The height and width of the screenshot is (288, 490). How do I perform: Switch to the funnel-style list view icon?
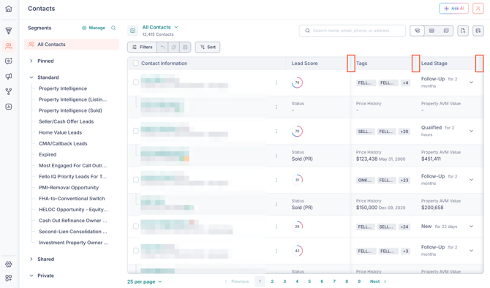pos(417,31)
